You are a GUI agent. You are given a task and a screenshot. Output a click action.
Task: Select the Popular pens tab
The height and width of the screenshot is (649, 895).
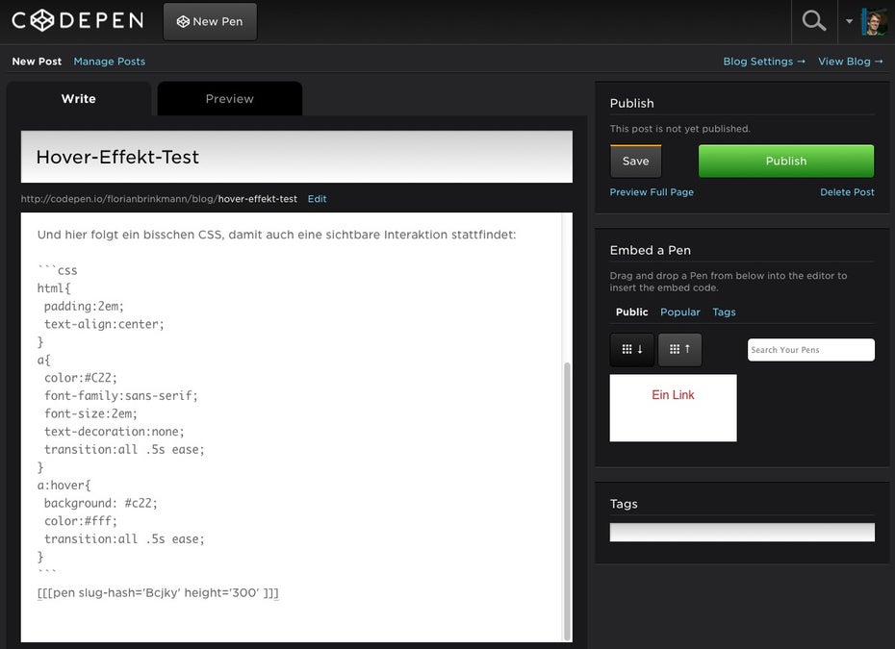[679, 312]
